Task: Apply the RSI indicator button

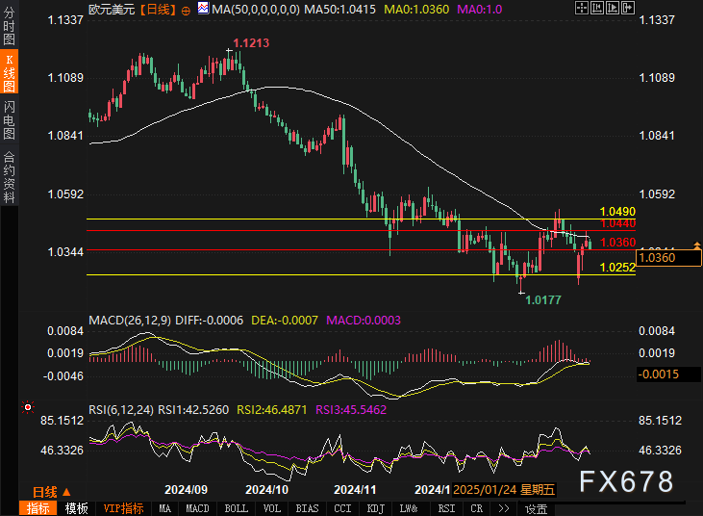Action: [x=446, y=508]
